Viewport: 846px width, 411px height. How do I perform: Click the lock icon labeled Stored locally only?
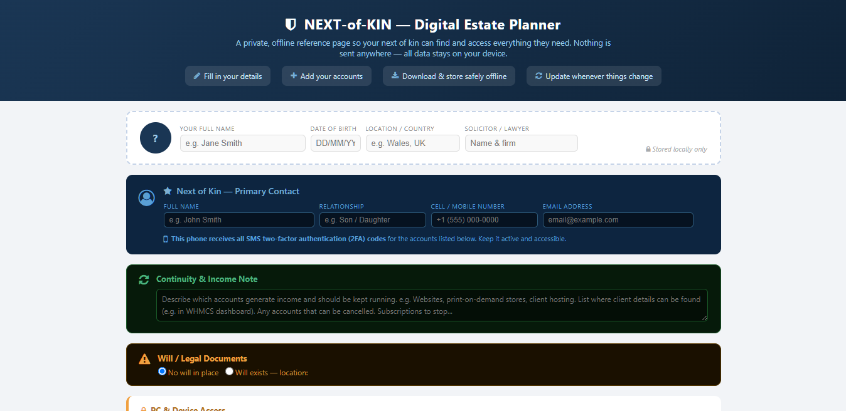pyautogui.click(x=647, y=149)
